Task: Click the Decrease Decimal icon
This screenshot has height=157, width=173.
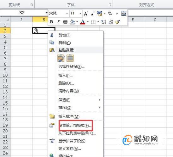Action: (110, 22)
